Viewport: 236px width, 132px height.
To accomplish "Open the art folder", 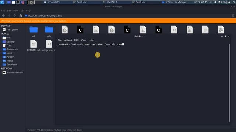I will (34, 30).
